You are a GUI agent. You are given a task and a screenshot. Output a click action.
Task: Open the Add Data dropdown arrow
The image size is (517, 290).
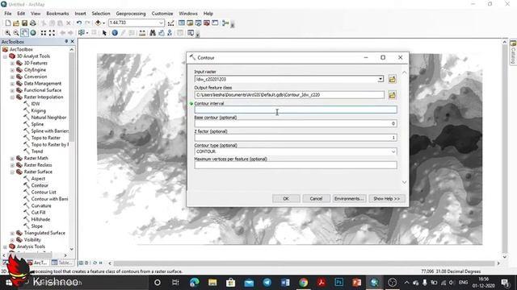pos(103,23)
